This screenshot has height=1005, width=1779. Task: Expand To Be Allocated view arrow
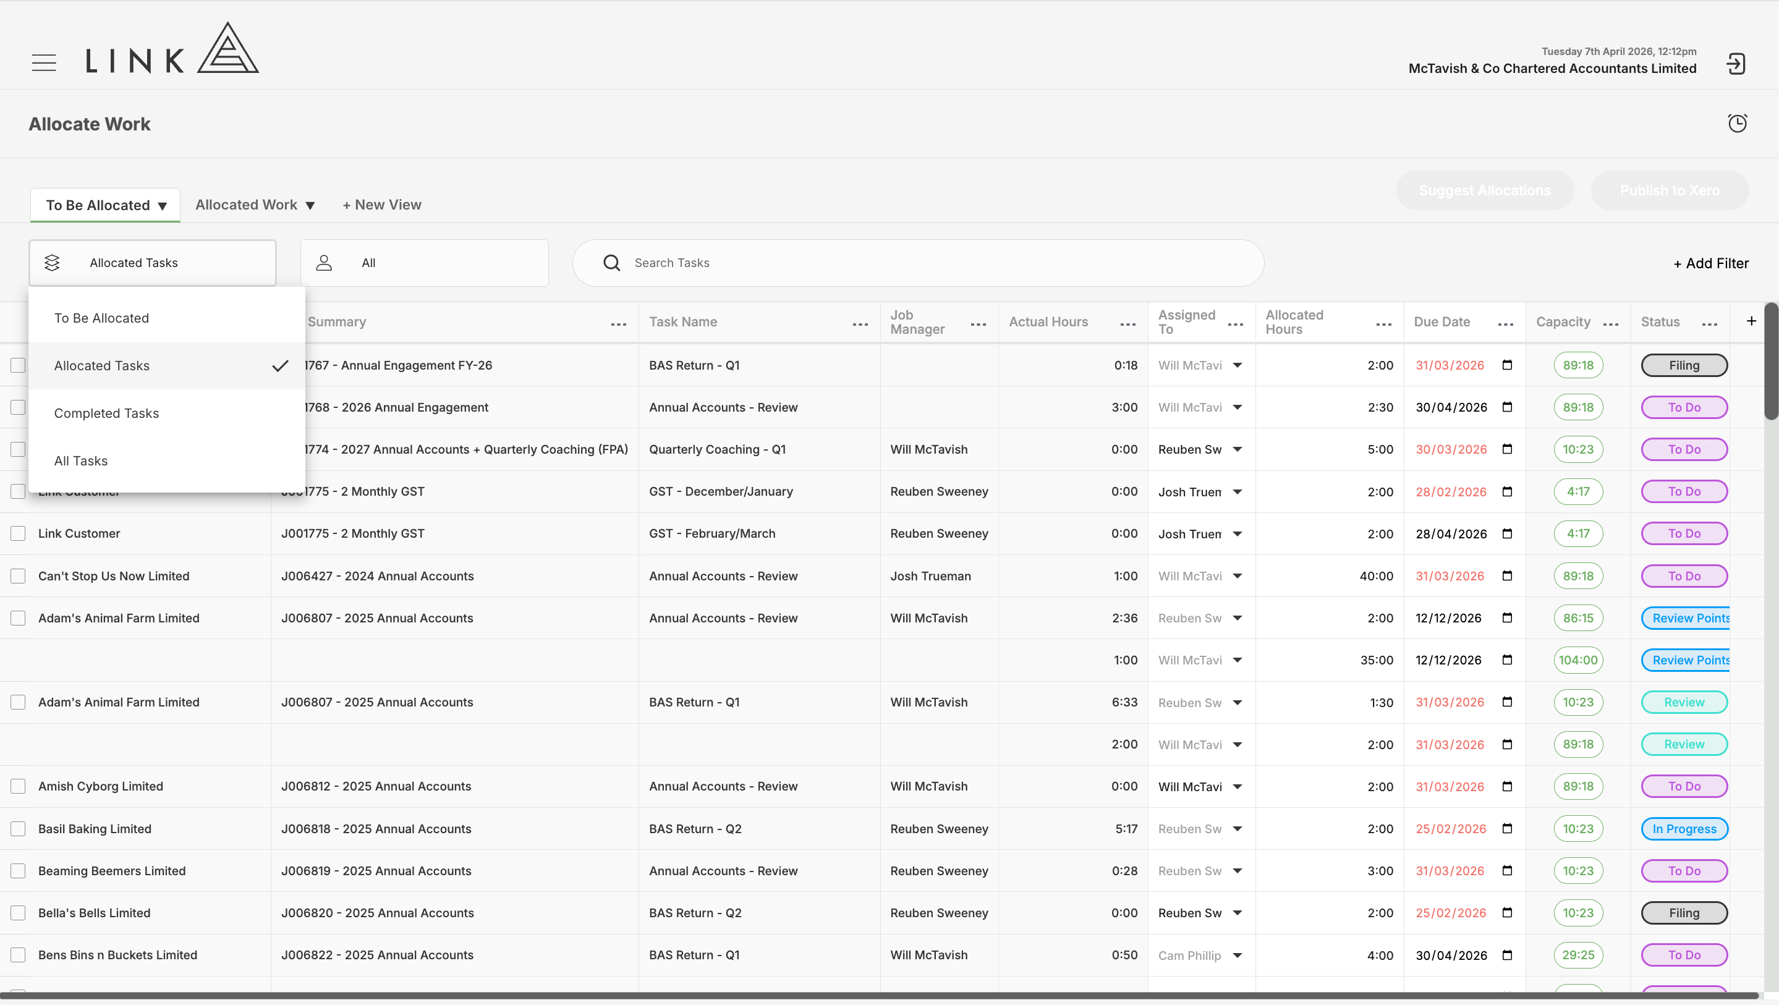tap(163, 206)
